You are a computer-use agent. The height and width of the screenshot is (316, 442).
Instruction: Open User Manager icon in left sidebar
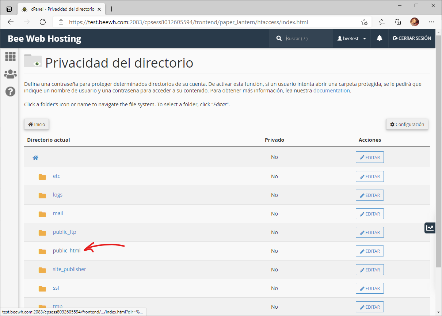(x=10, y=74)
